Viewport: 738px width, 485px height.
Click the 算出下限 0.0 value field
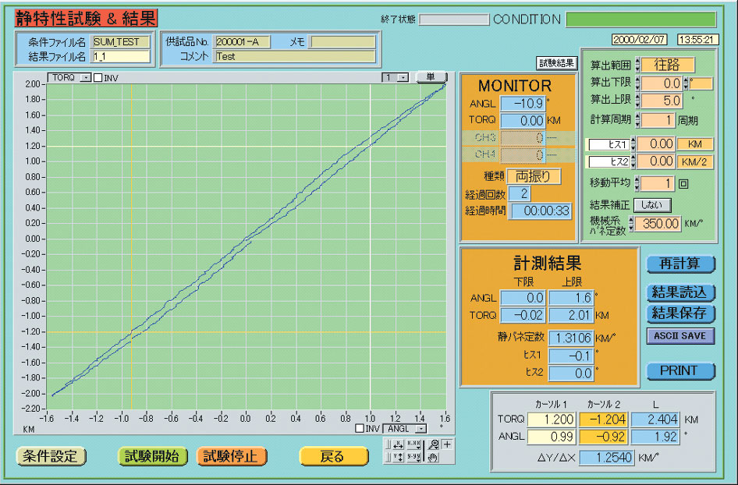click(662, 83)
